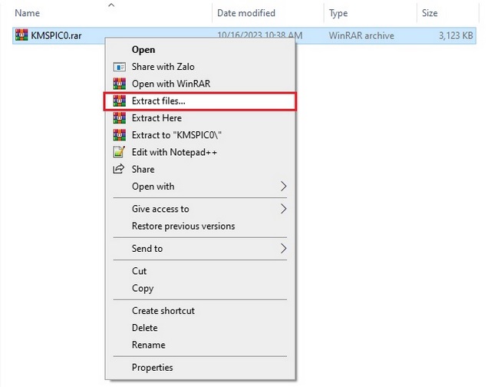Sort by the Type column header

[338, 14]
